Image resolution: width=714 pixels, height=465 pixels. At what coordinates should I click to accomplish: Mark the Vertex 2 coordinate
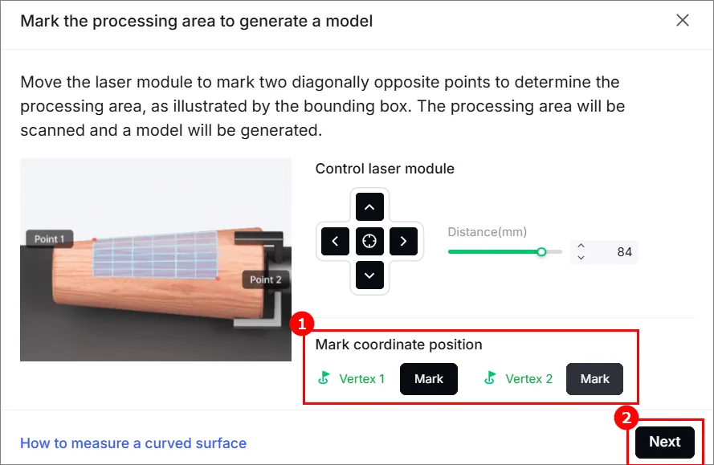[x=594, y=379]
